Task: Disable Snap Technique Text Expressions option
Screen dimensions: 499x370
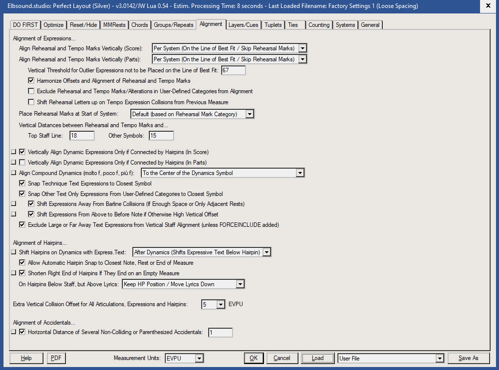Action: pyautogui.click(x=22, y=183)
